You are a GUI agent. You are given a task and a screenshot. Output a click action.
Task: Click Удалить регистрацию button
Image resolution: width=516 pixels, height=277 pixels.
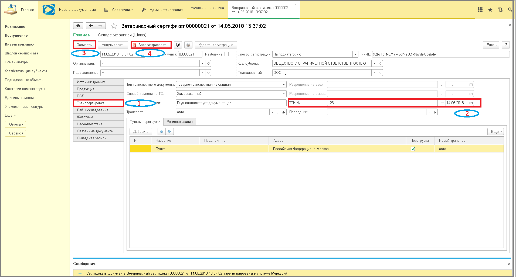(216, 45)
